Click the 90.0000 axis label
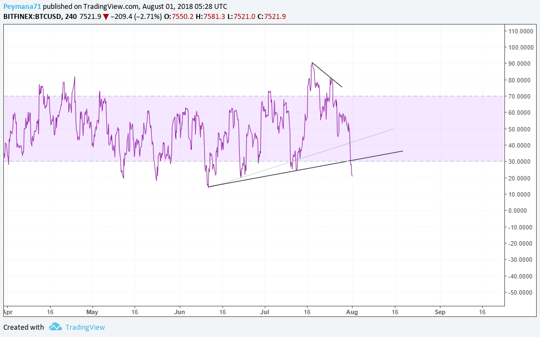This screenshot has height=337, width=540. (521, 64)
